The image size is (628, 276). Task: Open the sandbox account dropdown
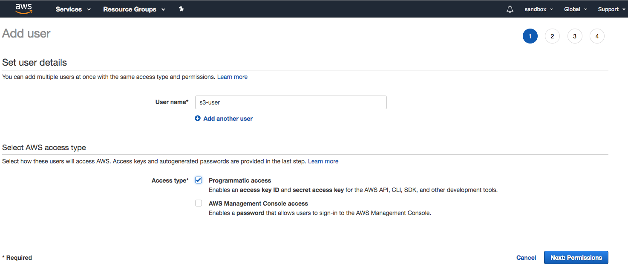pos(539,9)
